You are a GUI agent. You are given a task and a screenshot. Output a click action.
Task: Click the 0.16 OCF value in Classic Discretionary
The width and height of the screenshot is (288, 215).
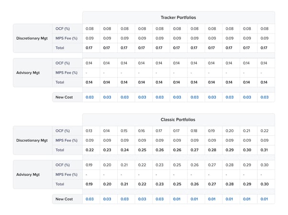coord(142,131)
